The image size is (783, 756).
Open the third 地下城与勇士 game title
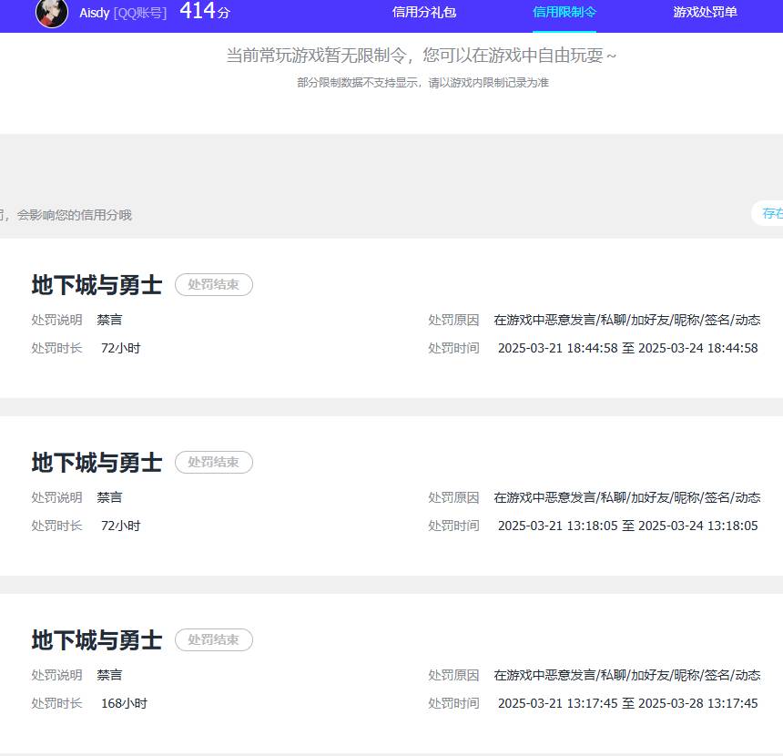(x=96, y=639)
